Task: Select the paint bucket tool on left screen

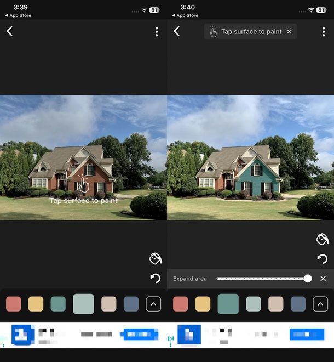Action: pos(156,258)
